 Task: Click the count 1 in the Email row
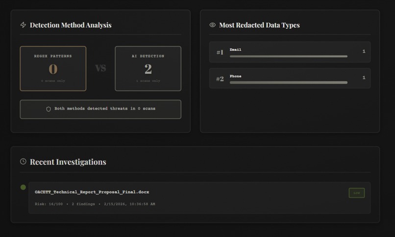click(x=364, y=51)
